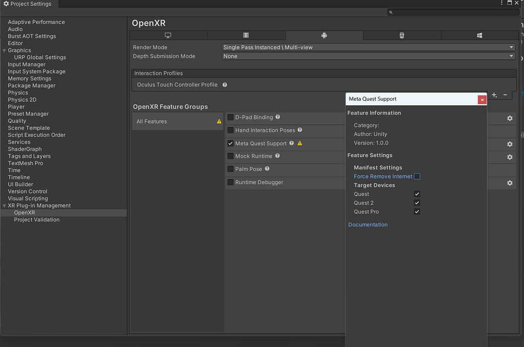
Task: Remove interaction profile with minus button
Action: 505,95
